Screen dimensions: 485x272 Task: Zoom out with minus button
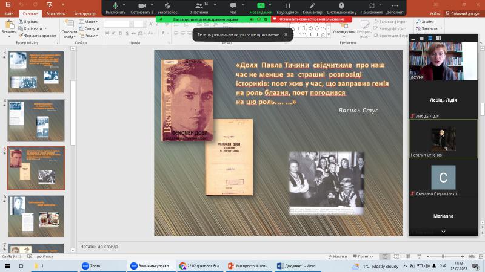coord(427,256)
